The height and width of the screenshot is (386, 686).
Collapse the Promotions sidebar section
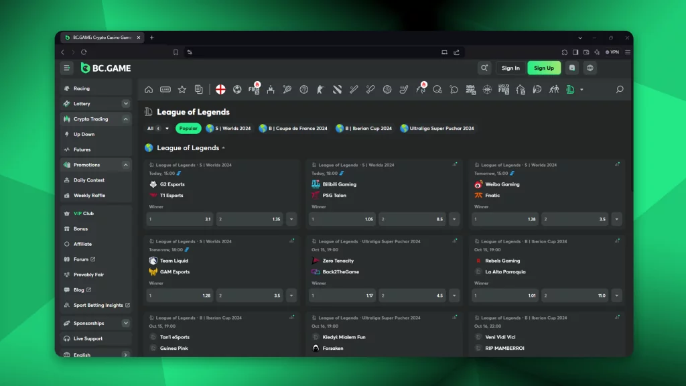(125, 165)
